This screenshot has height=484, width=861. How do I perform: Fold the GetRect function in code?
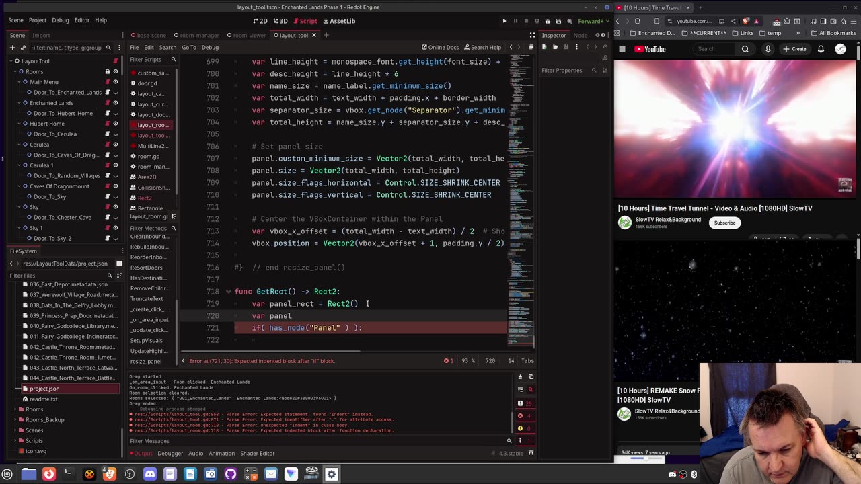click(x=229, y=292)
